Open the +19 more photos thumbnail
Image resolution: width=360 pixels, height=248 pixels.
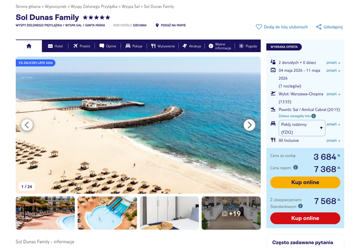pyautogui.click(x=231, y=213)
